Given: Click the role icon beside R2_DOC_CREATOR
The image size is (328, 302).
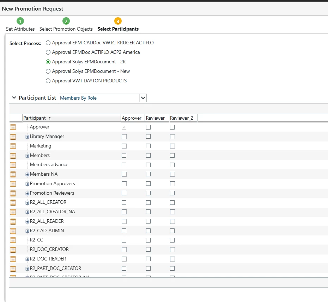Looking at the screenshot, I should click(13, 250).
